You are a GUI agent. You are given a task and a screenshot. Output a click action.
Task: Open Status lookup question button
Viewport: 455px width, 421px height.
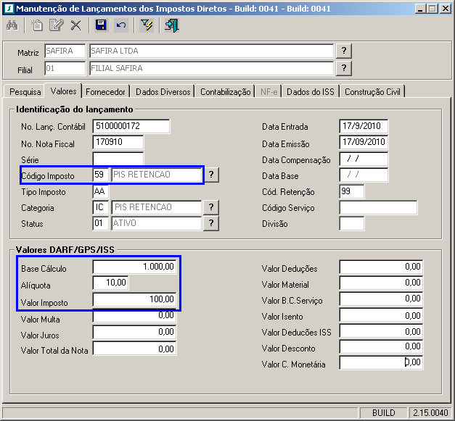(211, 223)
